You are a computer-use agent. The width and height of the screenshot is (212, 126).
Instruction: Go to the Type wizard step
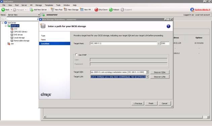click(x=43, y=36)
